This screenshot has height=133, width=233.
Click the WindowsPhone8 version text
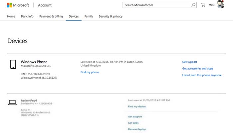[x=39, y=78]
